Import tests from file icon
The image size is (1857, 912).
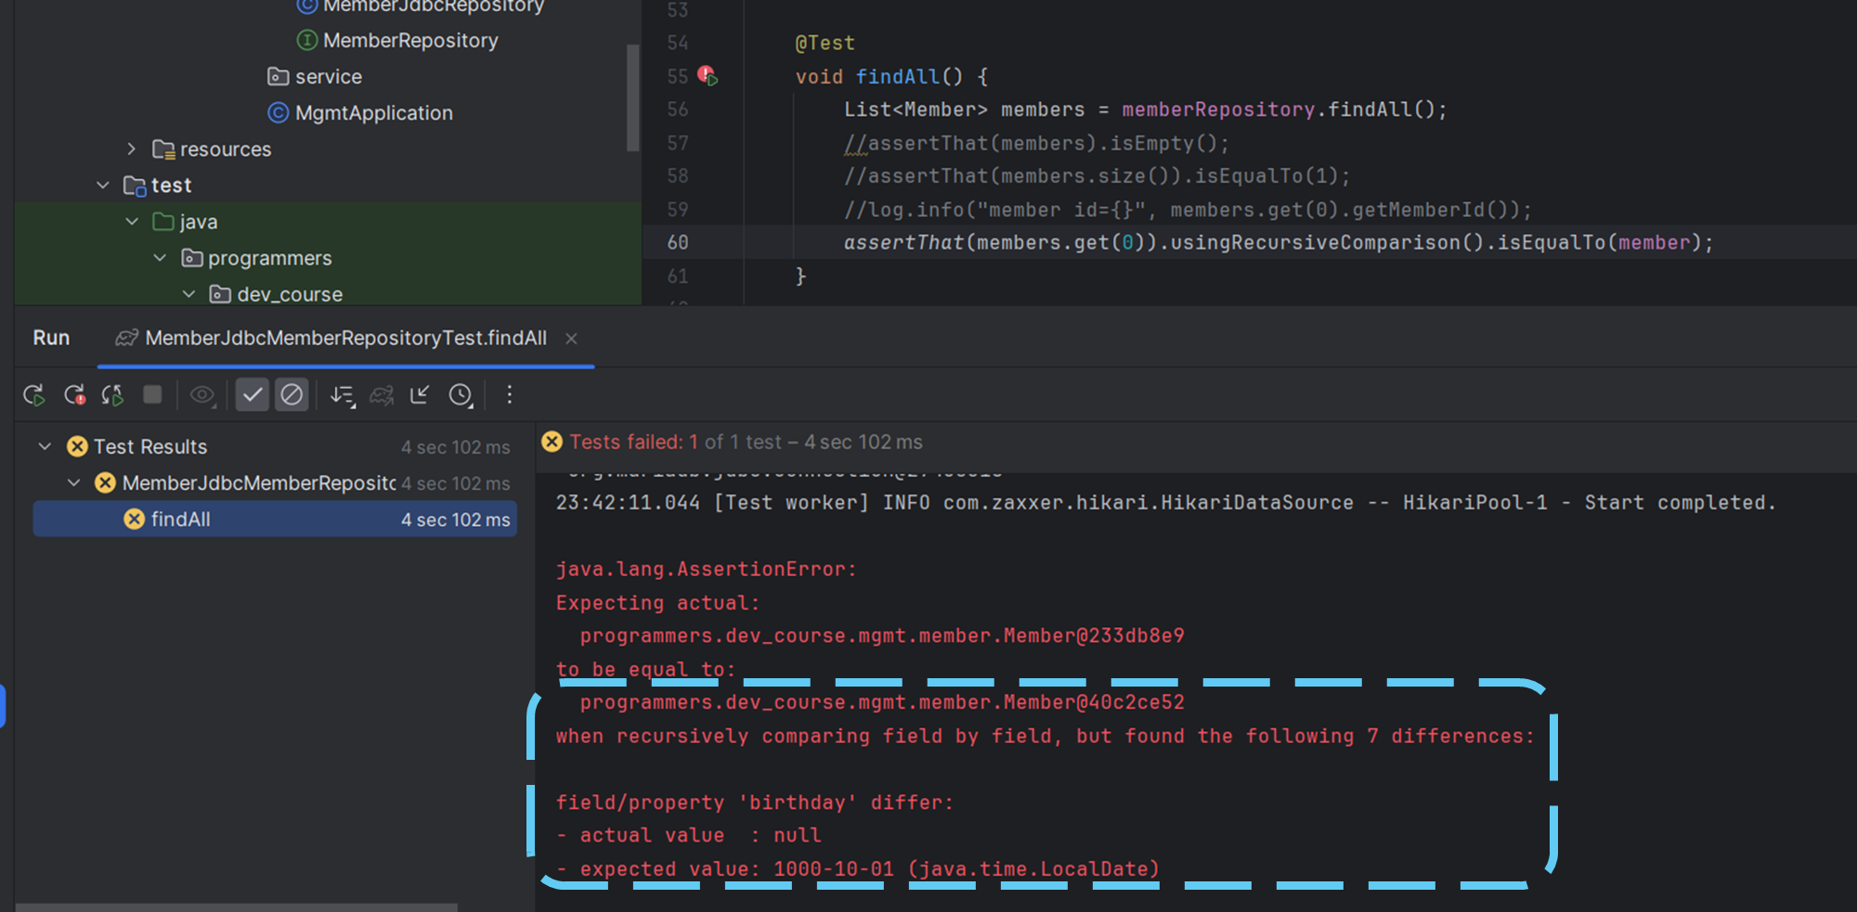420,395
